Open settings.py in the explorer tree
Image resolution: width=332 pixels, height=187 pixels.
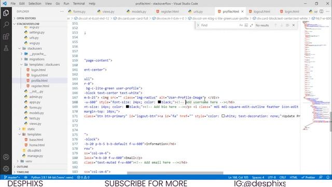[x=37, y=32]
